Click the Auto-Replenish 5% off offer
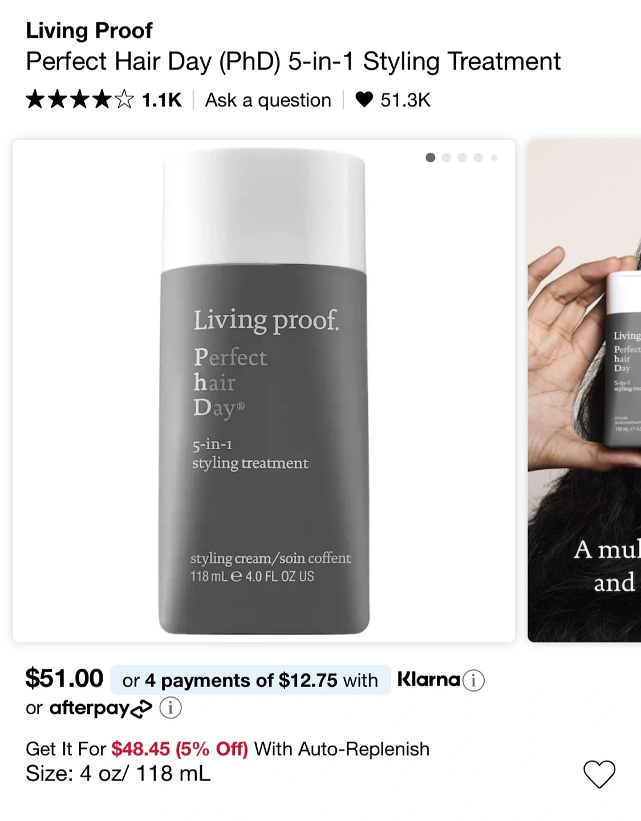641x821 pixels. click(227, 749)
